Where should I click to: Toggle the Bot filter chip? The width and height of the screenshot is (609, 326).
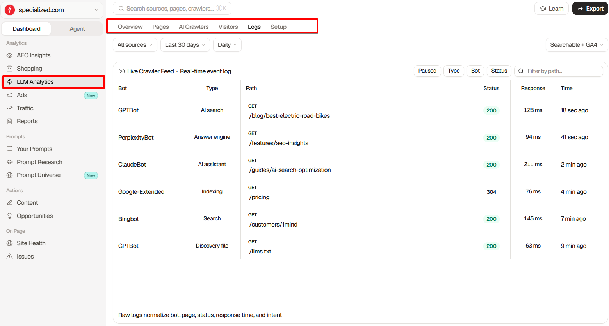tap(475, 71)
